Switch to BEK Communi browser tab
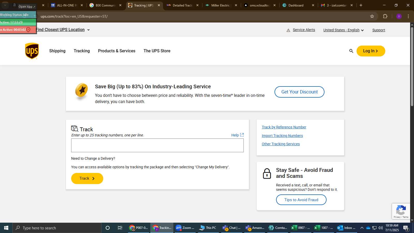 coord(105,5)
